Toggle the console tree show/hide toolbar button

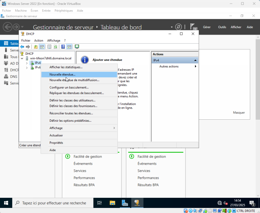[x=42, y=47]
